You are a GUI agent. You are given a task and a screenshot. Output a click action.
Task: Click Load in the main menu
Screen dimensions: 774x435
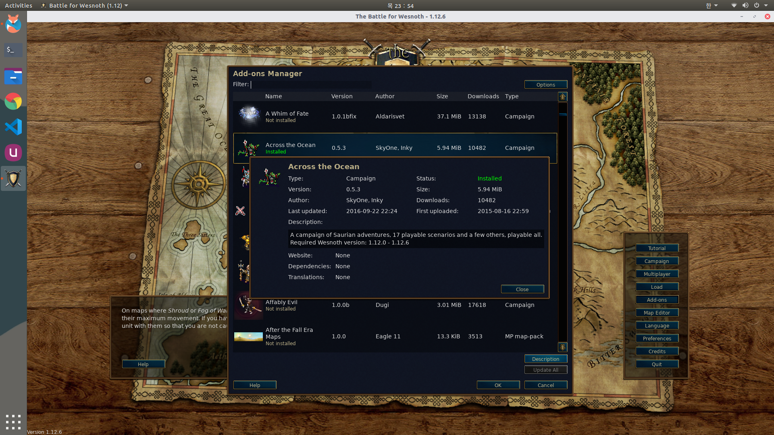[x=657, y=287]
